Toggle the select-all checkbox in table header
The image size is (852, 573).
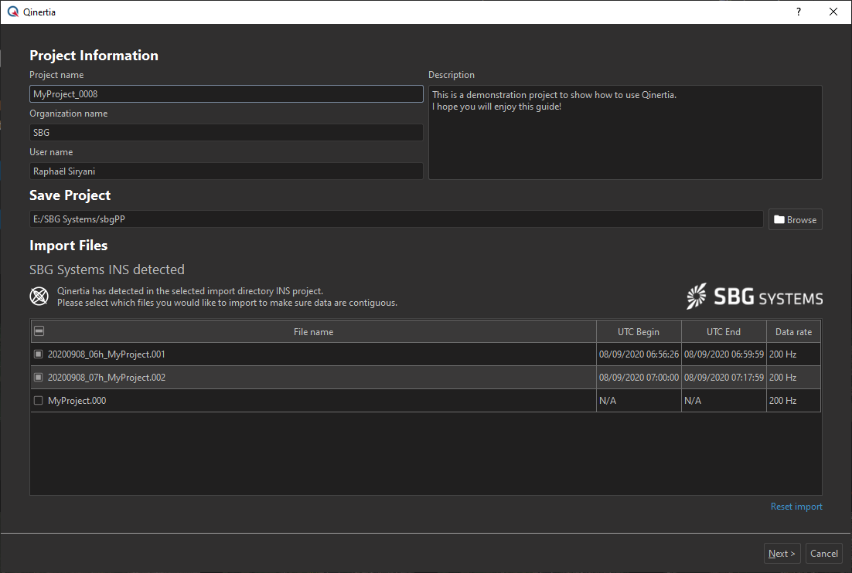[x=39, y=331]
